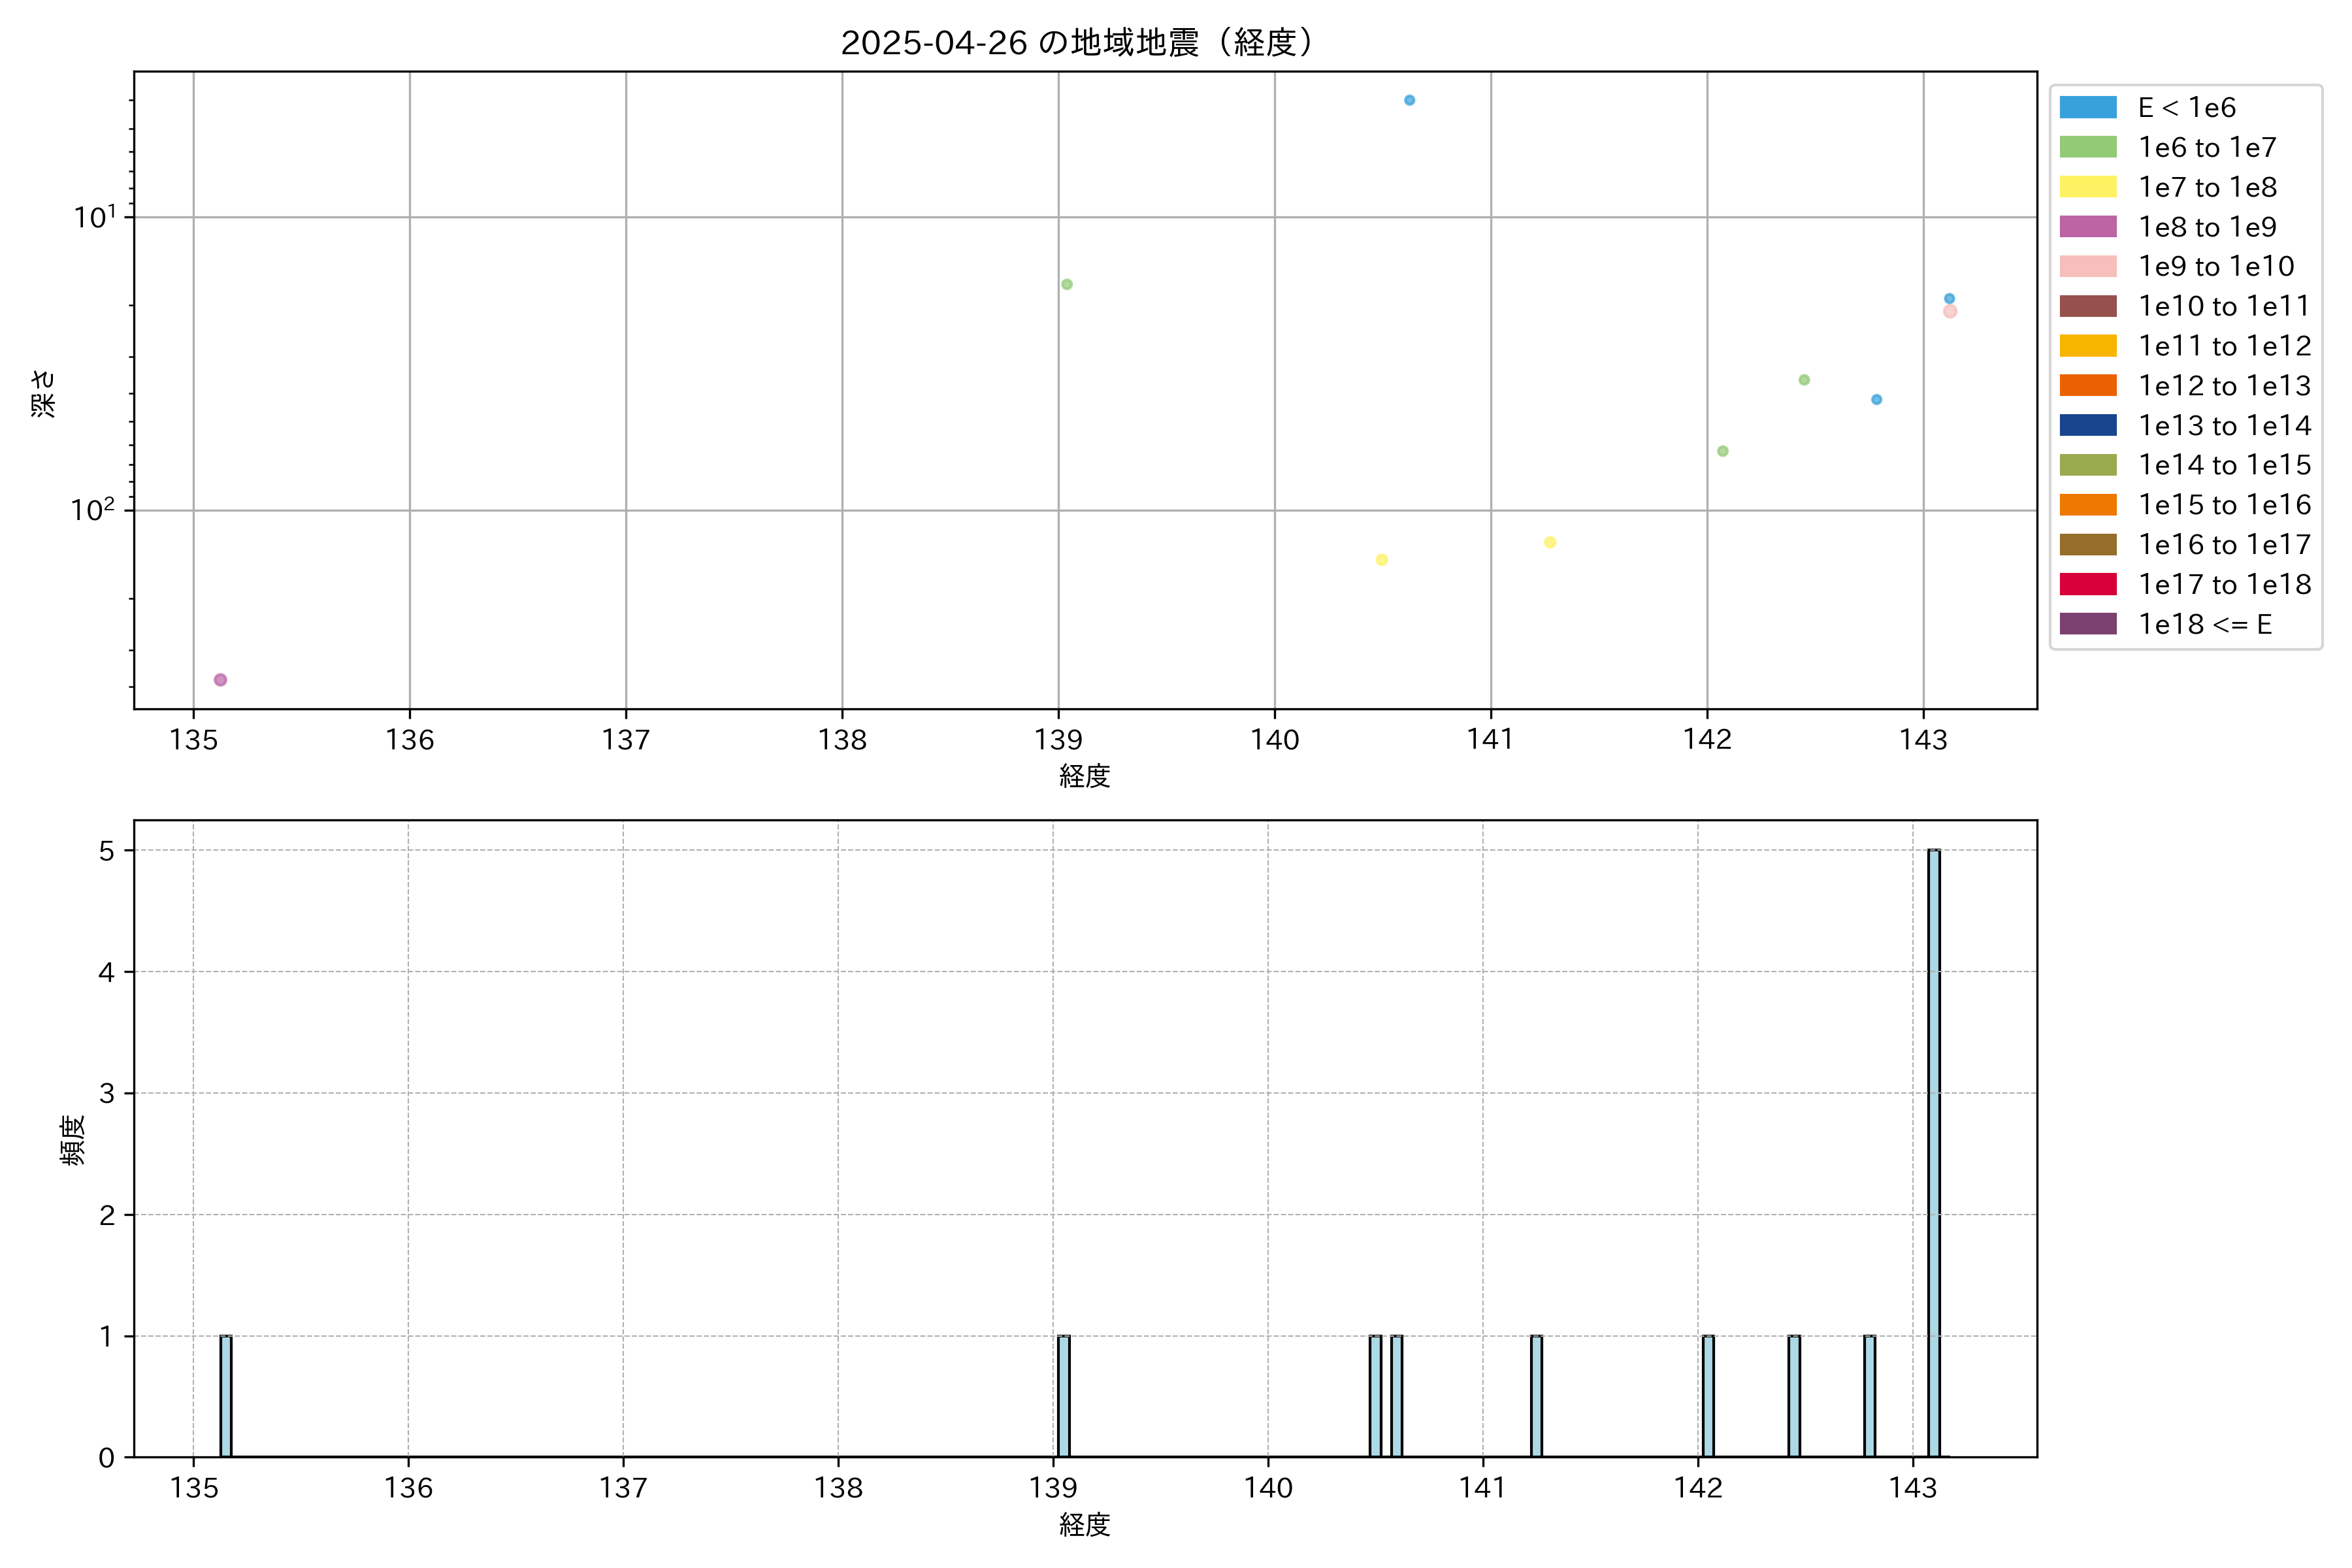Click the pink 1e9 to 1e10 legend swatch
The width and height of the screenshot is (2352, 1568).
2088,266
